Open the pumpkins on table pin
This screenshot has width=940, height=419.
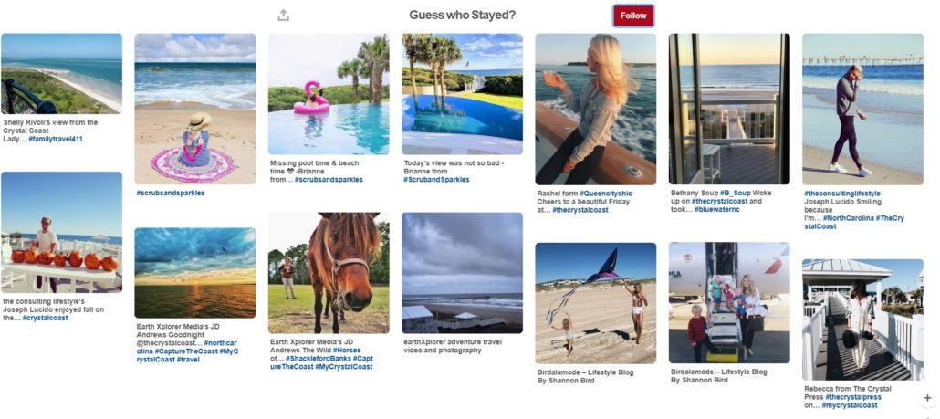pos(61,233)
